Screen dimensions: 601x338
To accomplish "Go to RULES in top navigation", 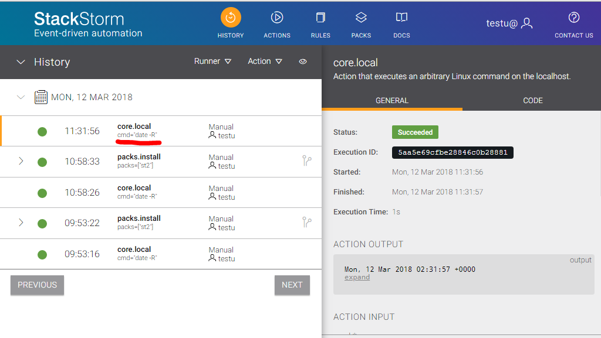I will (320, 35).
